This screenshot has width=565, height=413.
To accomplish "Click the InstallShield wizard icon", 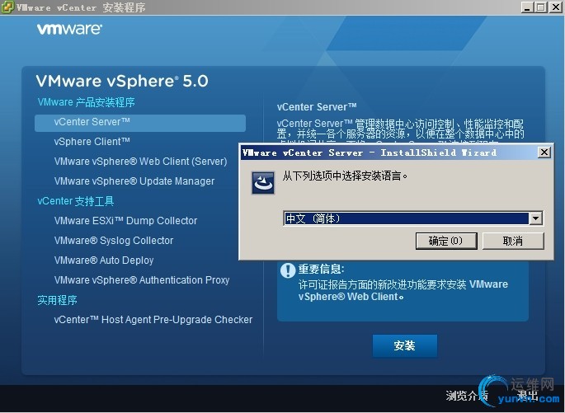I will 263,183.
